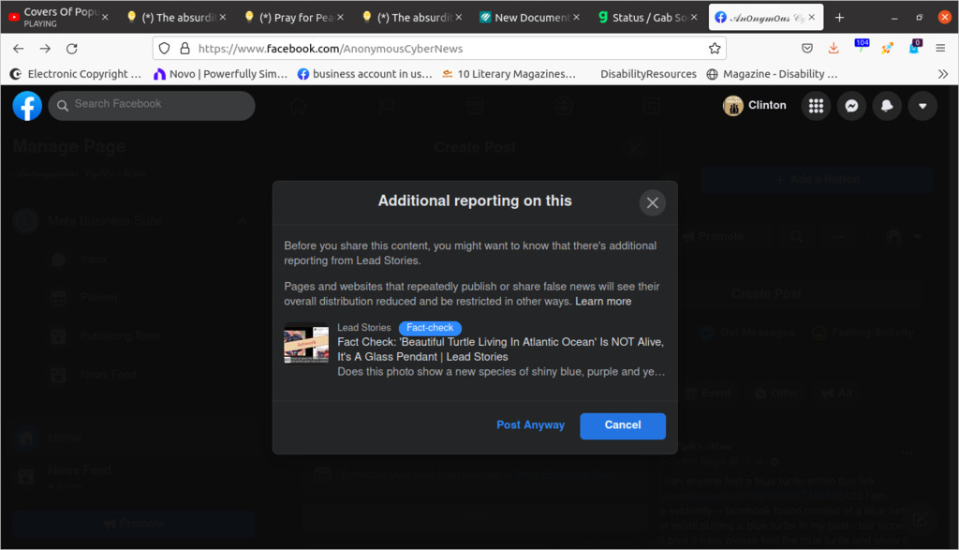Open the Facebook menu grid icon
The image size is (959, 550).
[x=816, y=106]
